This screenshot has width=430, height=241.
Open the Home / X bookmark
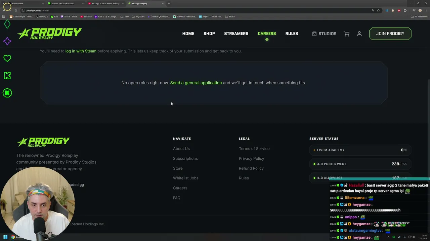click(x=42, y=17)
